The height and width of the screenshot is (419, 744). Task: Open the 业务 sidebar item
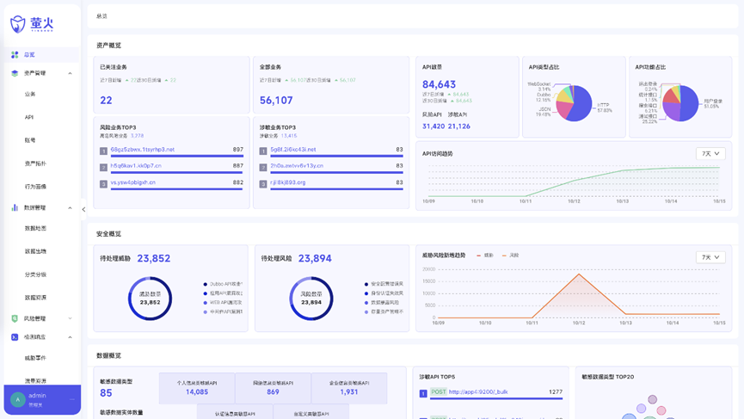click(30, 94)
